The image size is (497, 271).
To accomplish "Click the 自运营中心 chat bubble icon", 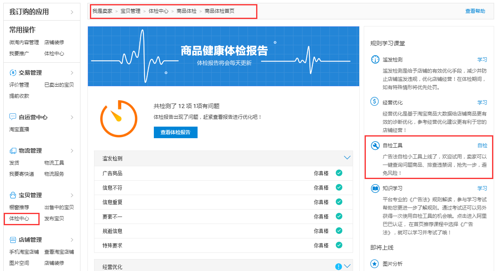I will coord(13,117).
